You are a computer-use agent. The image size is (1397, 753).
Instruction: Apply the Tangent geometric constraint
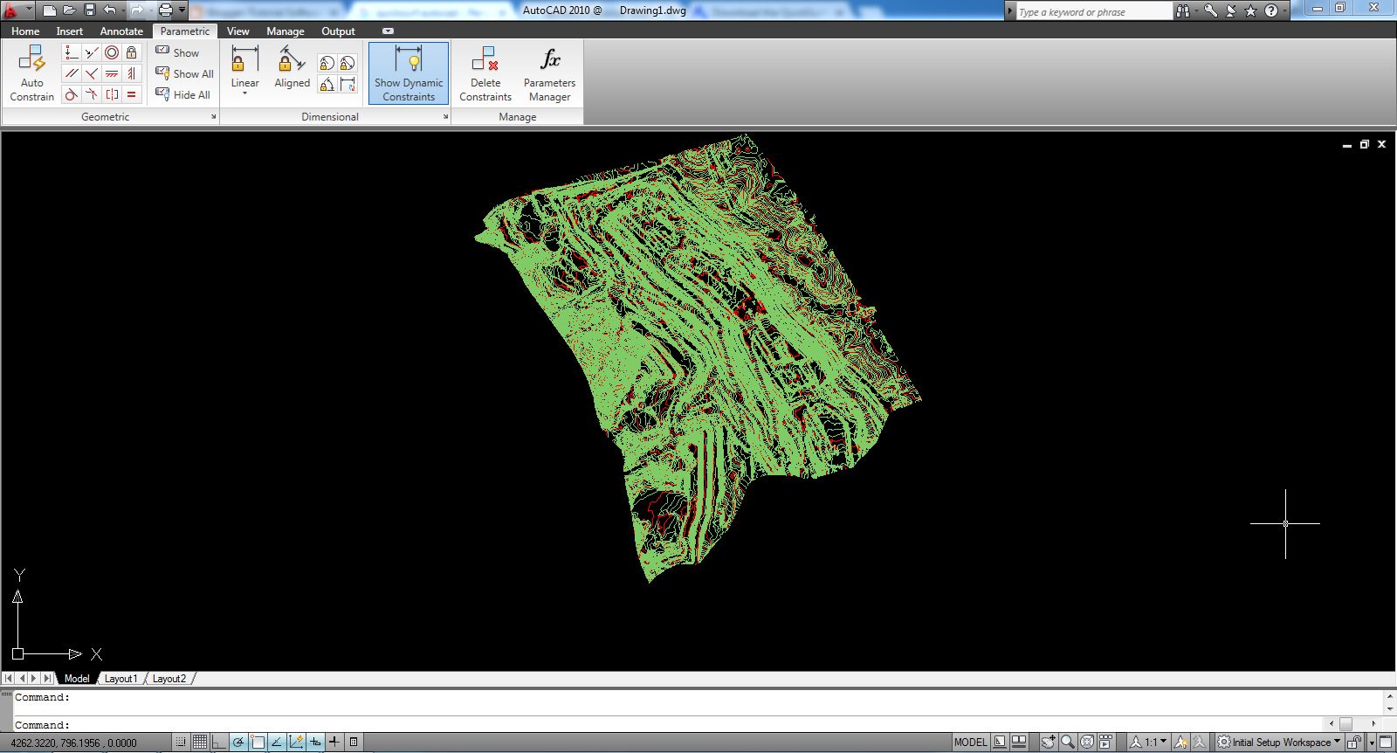72,94
